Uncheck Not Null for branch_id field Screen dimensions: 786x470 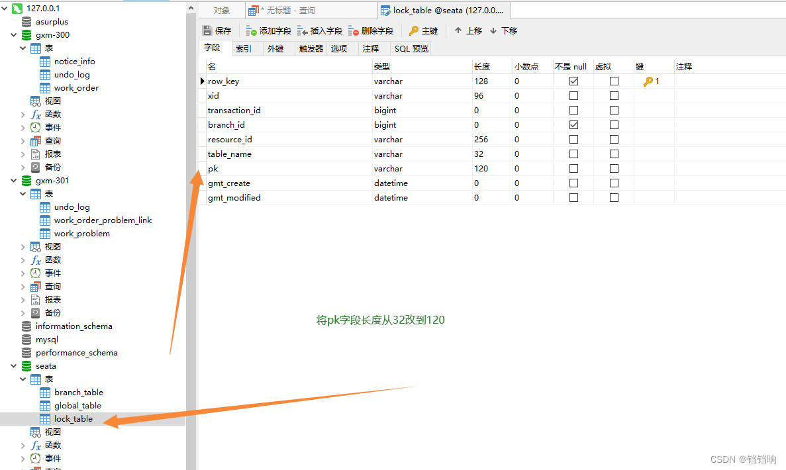tap(574, 124)
